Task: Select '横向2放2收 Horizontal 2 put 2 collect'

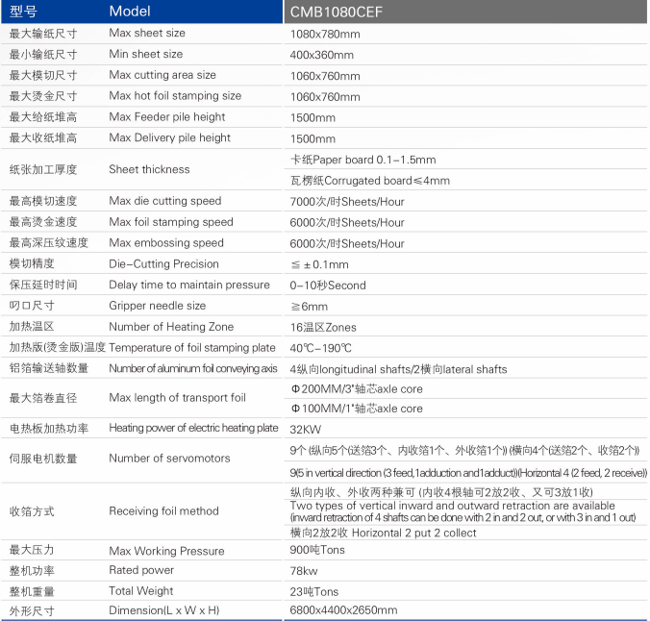Action: tap(383, 533)
